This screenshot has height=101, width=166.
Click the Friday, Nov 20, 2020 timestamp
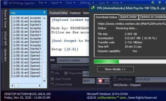coord(27,98)
